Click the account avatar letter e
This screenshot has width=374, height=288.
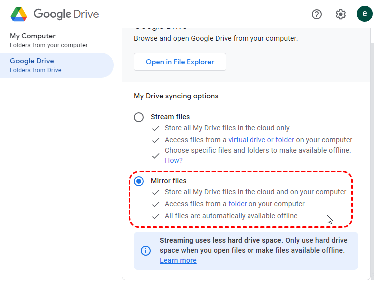[364, 14]
